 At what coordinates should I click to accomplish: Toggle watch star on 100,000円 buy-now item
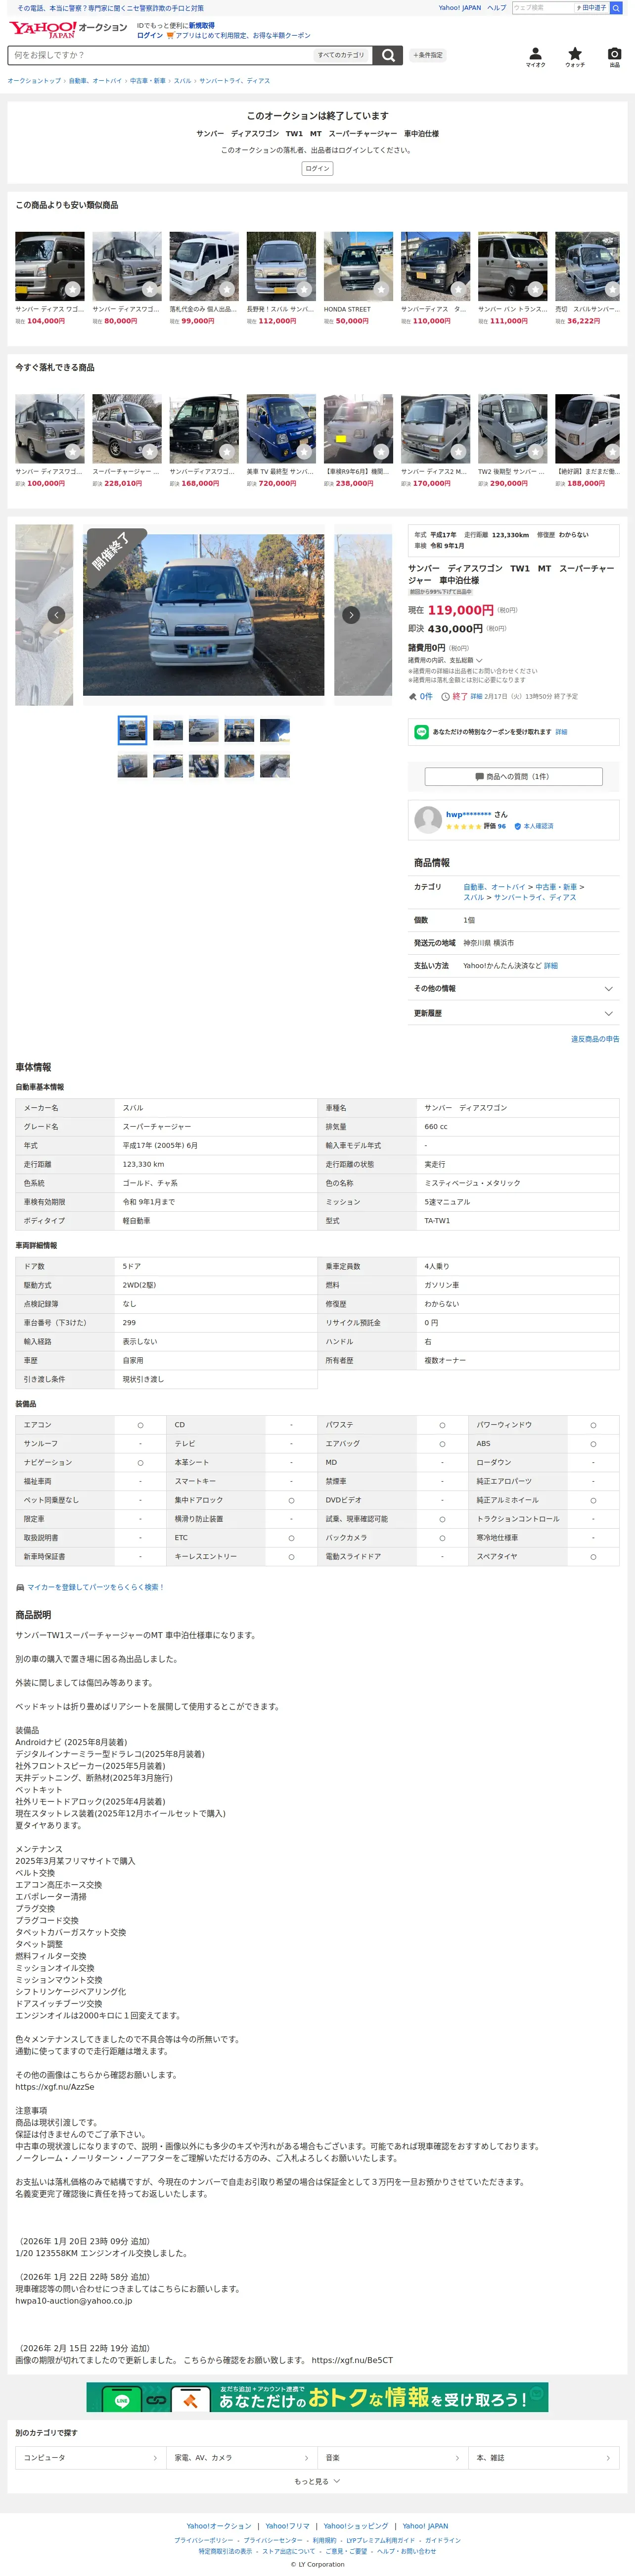(72, 451)
